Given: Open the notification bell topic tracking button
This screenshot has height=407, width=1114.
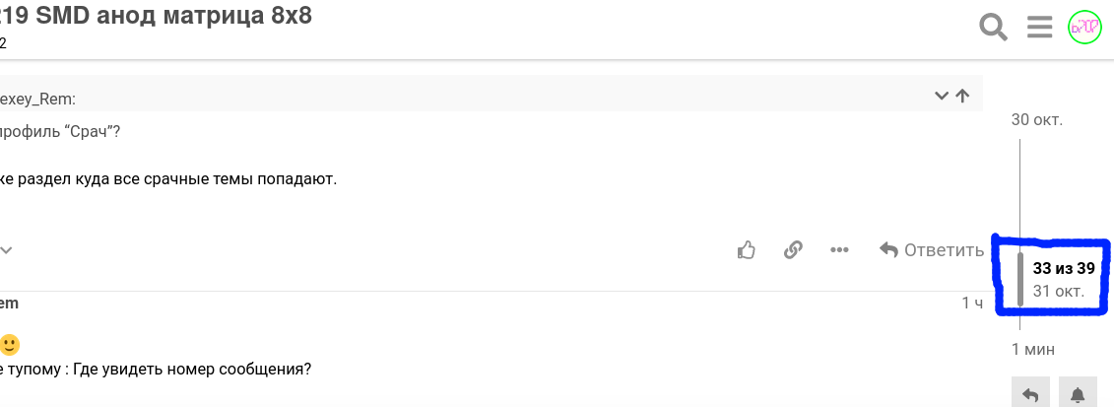Looking at the screenshot, I should coord(1078,394).
